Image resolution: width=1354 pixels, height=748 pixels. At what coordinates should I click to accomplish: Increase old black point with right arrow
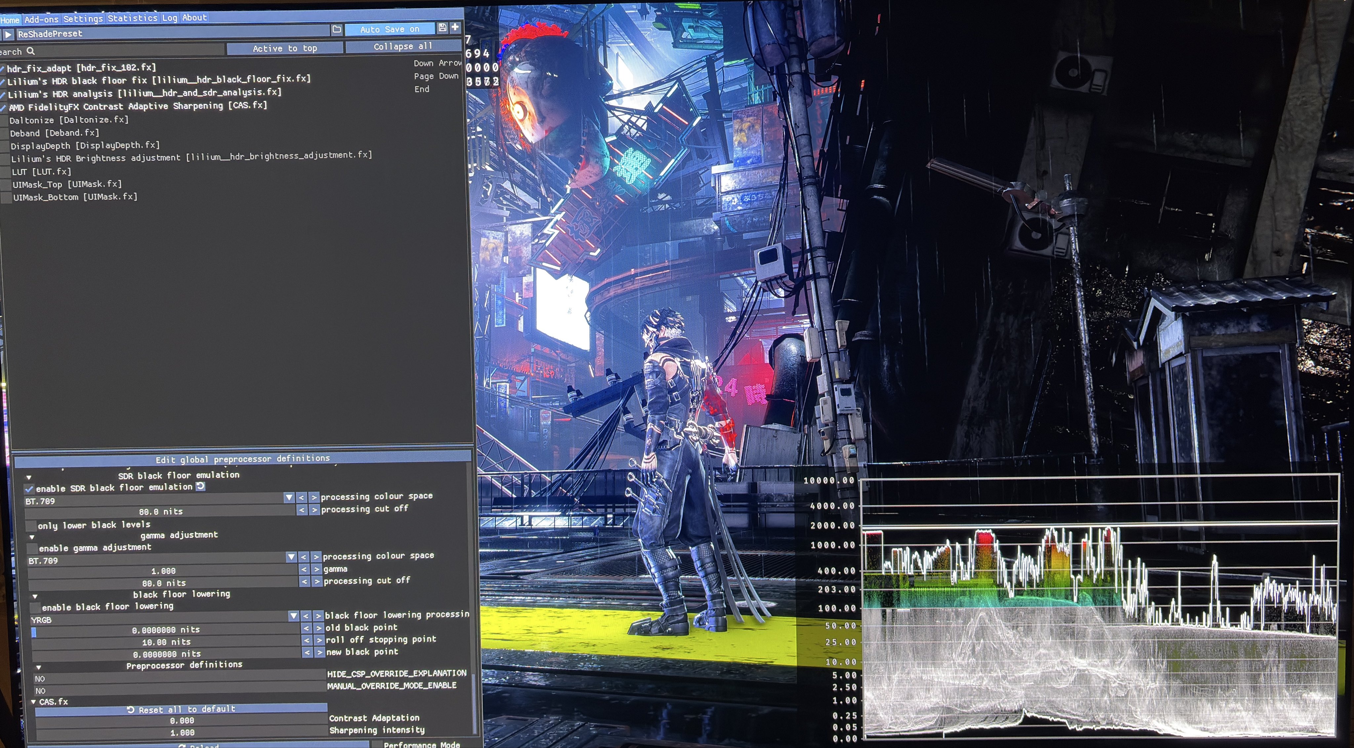pyautogui.click(x=319, y=628)
